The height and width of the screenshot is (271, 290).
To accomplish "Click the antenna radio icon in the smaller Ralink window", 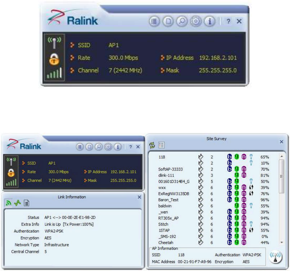I will pos(11,161).
